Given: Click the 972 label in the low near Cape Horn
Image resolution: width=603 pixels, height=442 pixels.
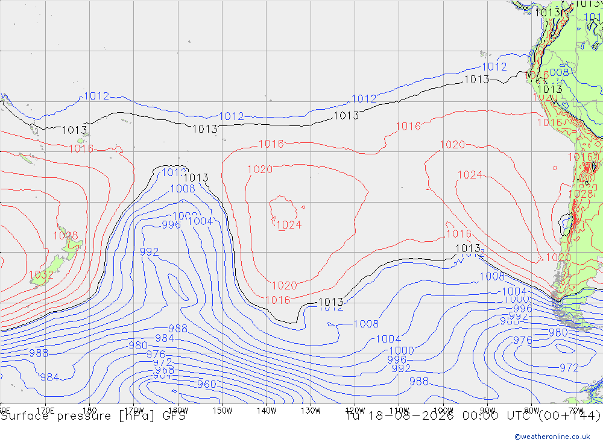Looking at the screenshot, I should point(569,368).
